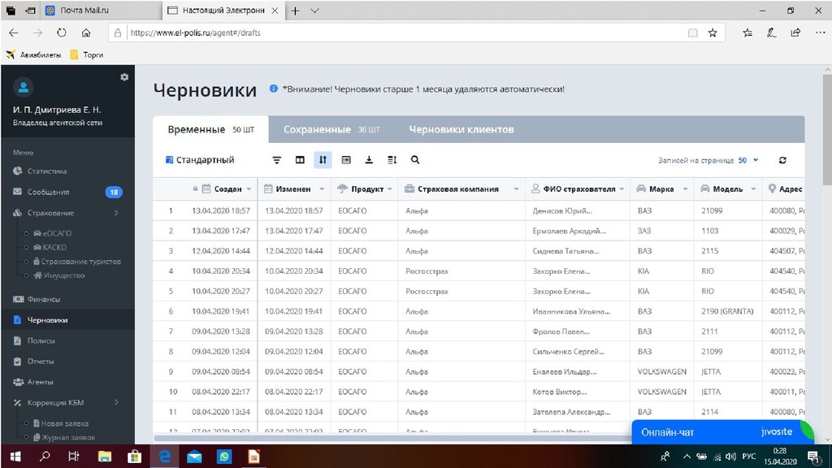Refresh the drafts list
Viewport: 832px width, 468px height.
tap(782, 160)
